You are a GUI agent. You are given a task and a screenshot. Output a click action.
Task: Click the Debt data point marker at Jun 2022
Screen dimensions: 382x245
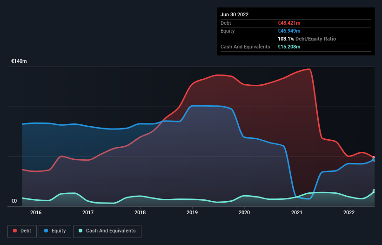pyautogui.click(x=374, y=158)
